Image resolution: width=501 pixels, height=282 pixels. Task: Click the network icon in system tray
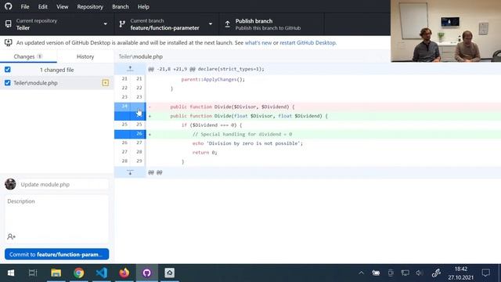pos(405,273)
